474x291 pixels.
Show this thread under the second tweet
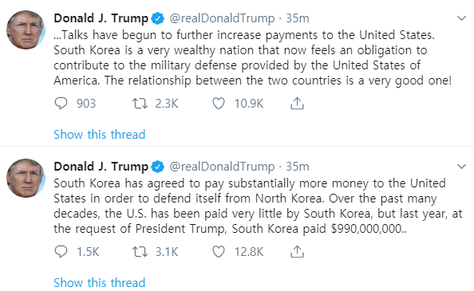100,282
